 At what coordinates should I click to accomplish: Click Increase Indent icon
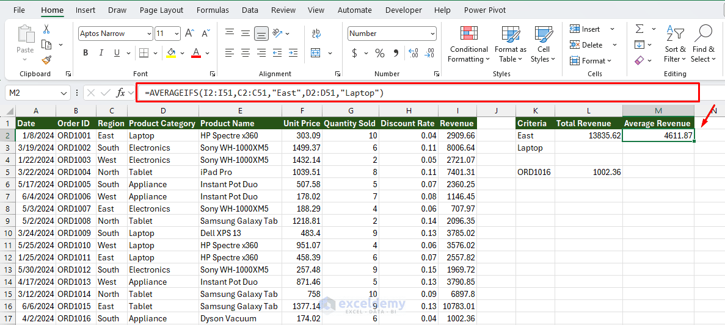click(x=293, y=52)
